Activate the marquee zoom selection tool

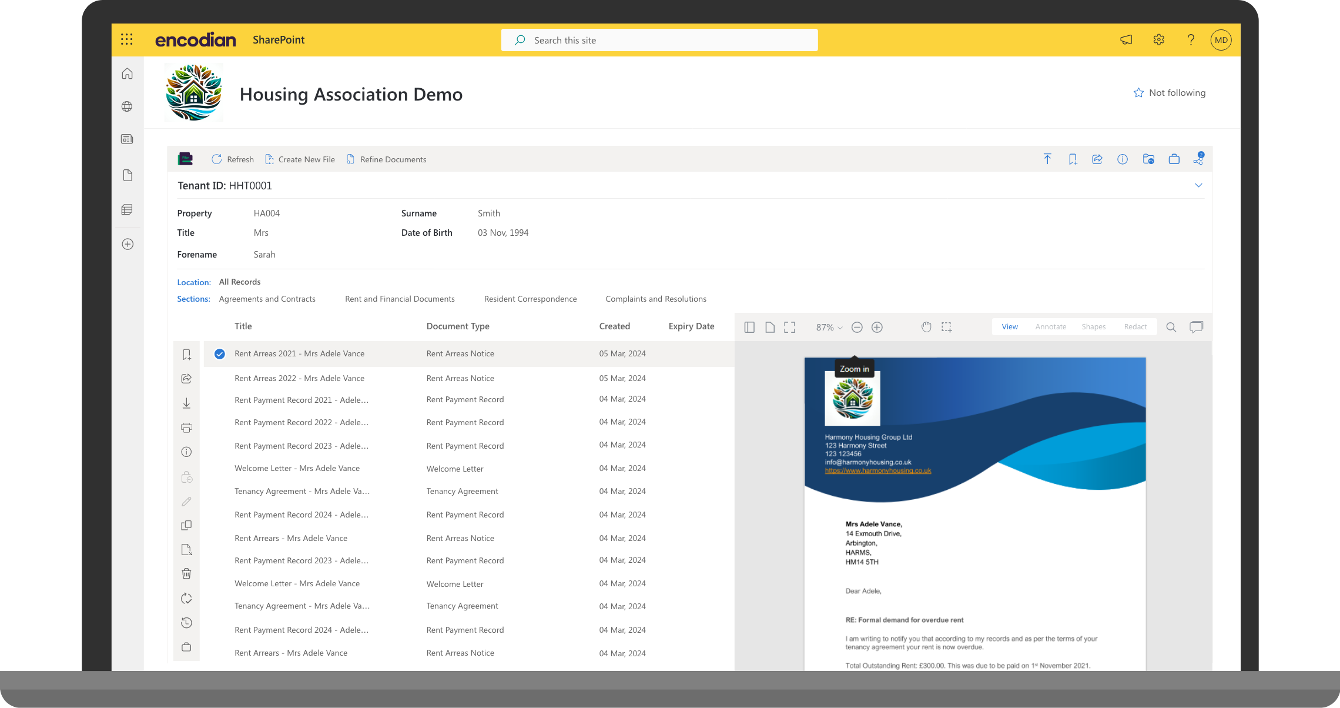pos(947,327)
